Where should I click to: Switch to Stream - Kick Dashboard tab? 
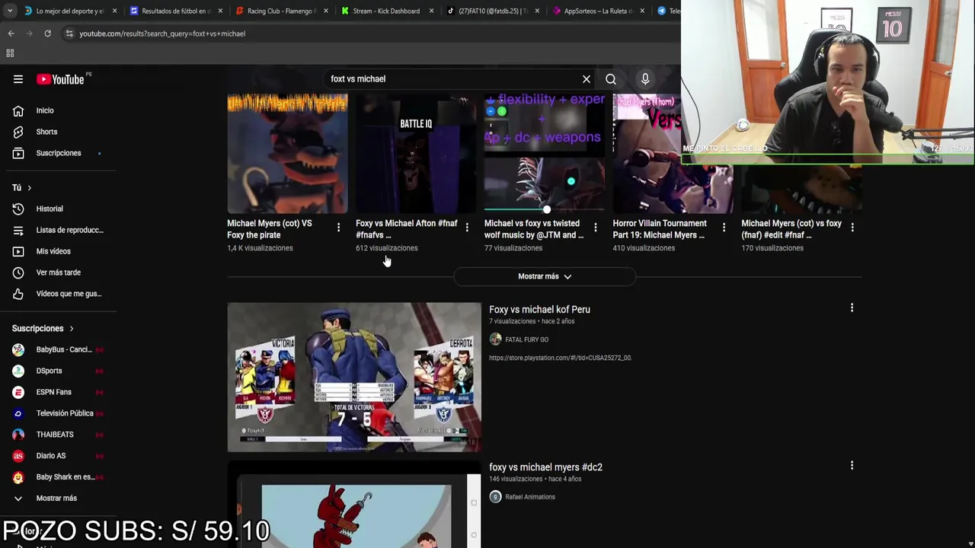tap(386, 11)
